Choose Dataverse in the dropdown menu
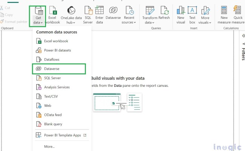Screen dimensions: 245x151 point(59,69)
